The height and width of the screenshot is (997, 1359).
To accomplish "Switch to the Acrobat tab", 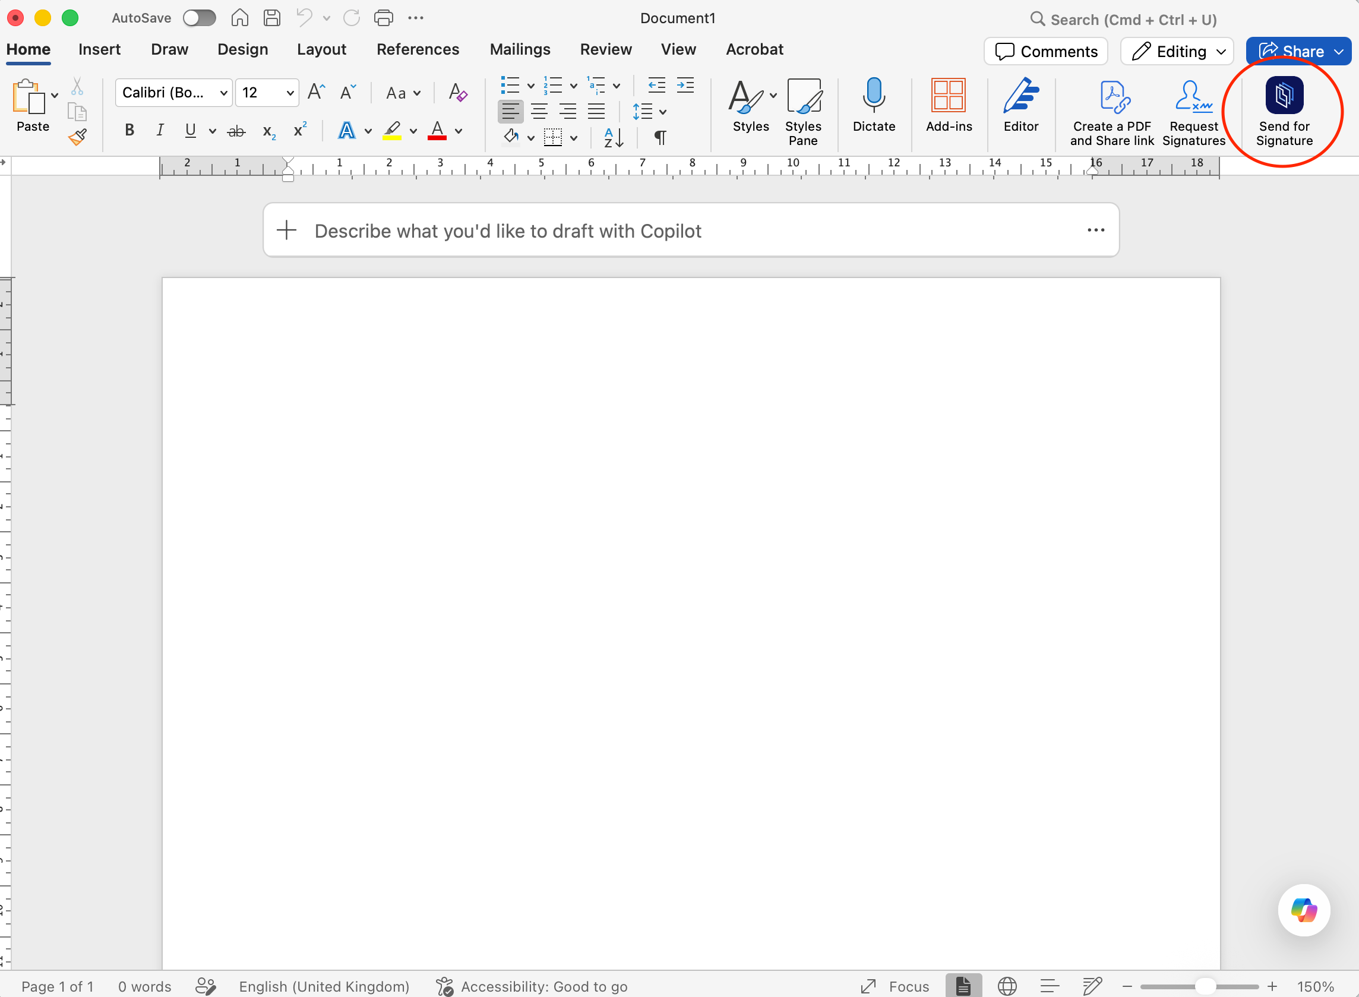I will point(754,49).
